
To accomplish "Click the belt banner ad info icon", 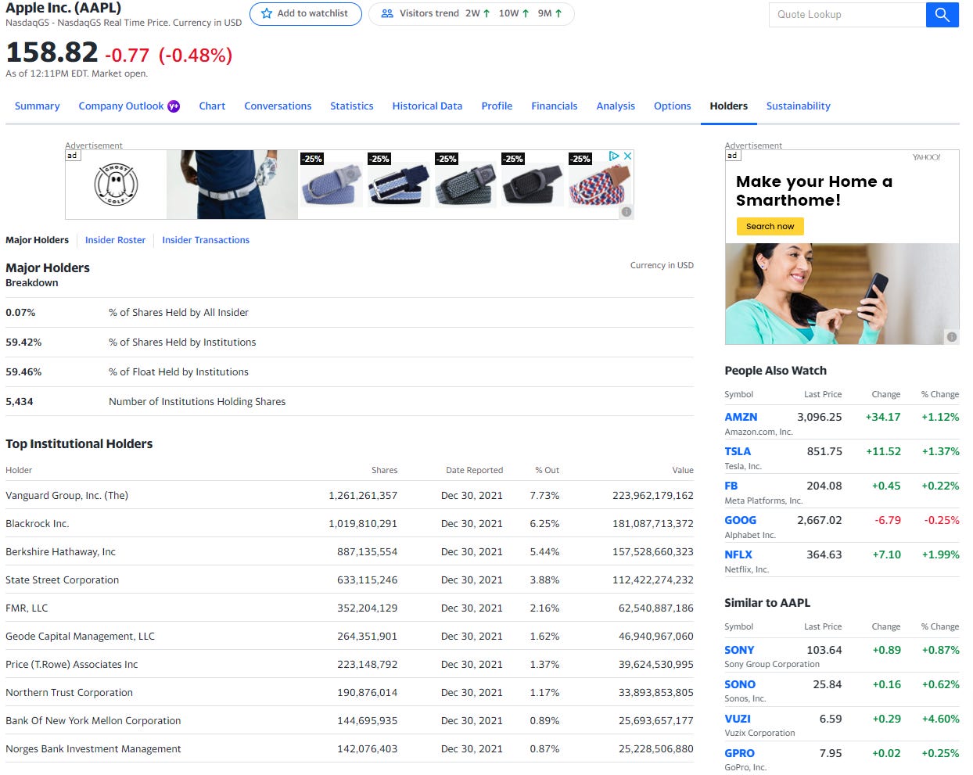I will pyautogui.click(x=627, y=212).
